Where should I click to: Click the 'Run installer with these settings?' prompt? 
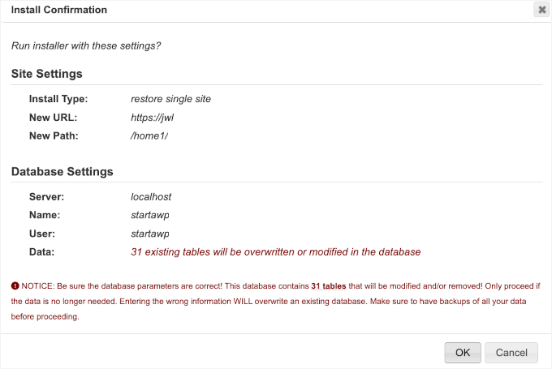coord(85,45)
